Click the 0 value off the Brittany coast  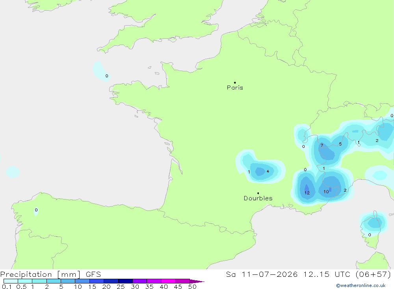[107, 76]
